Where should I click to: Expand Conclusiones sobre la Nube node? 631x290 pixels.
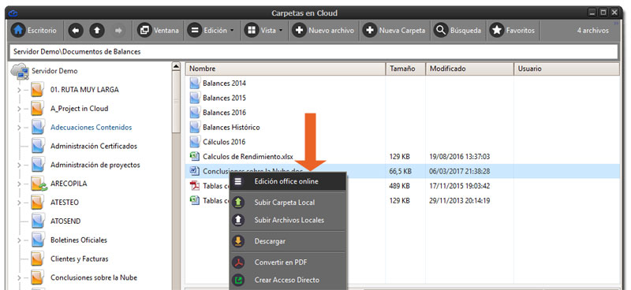coord(19,277)
